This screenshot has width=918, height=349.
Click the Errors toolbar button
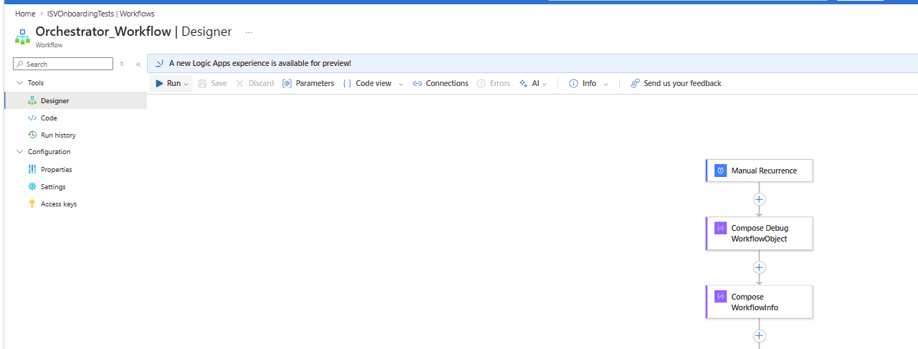(x=494, y=84)
